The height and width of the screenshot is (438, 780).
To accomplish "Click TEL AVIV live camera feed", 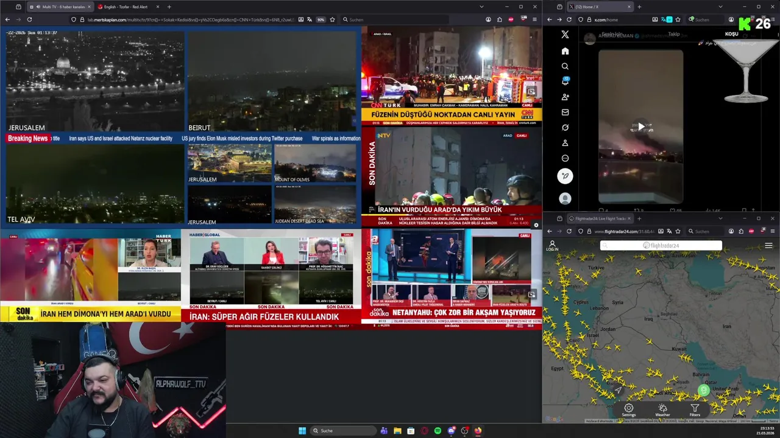I will point(94,184).
